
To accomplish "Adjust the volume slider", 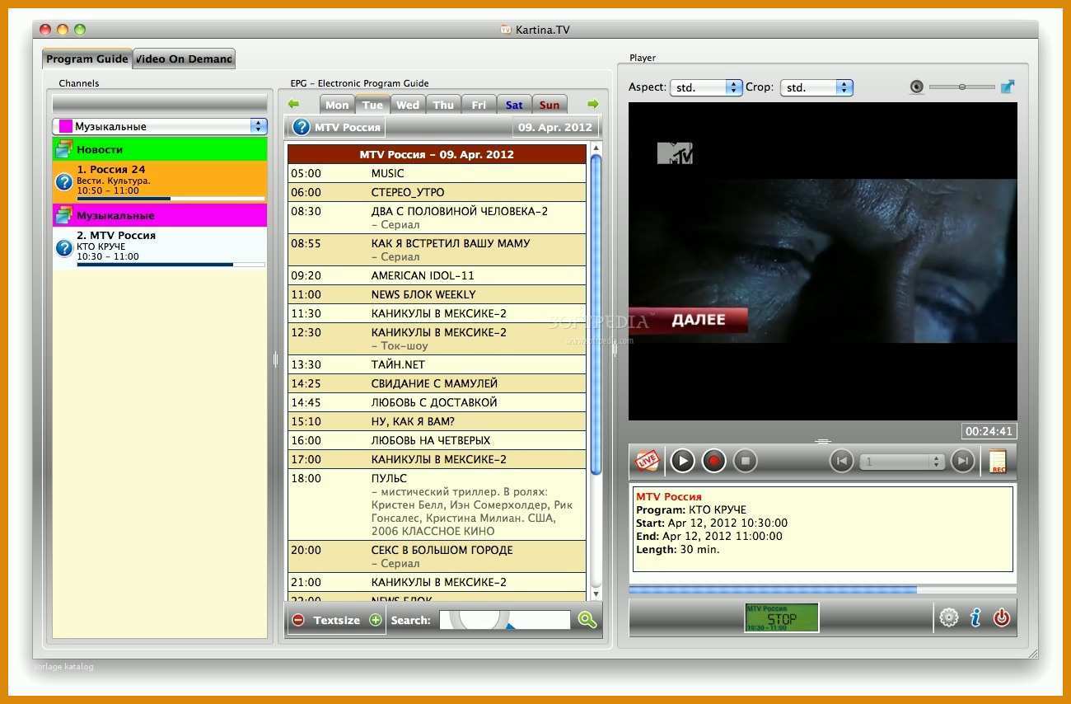I will point(961,87).
